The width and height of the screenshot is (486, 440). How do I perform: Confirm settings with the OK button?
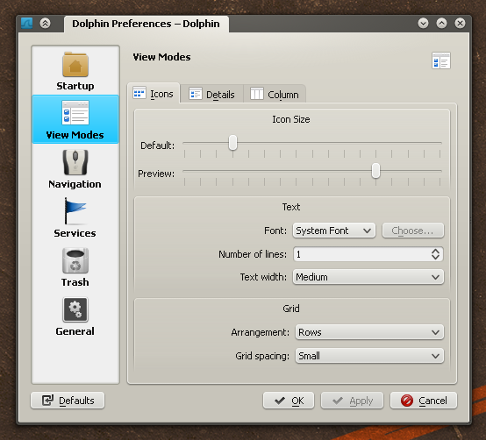tap(289, 401)
